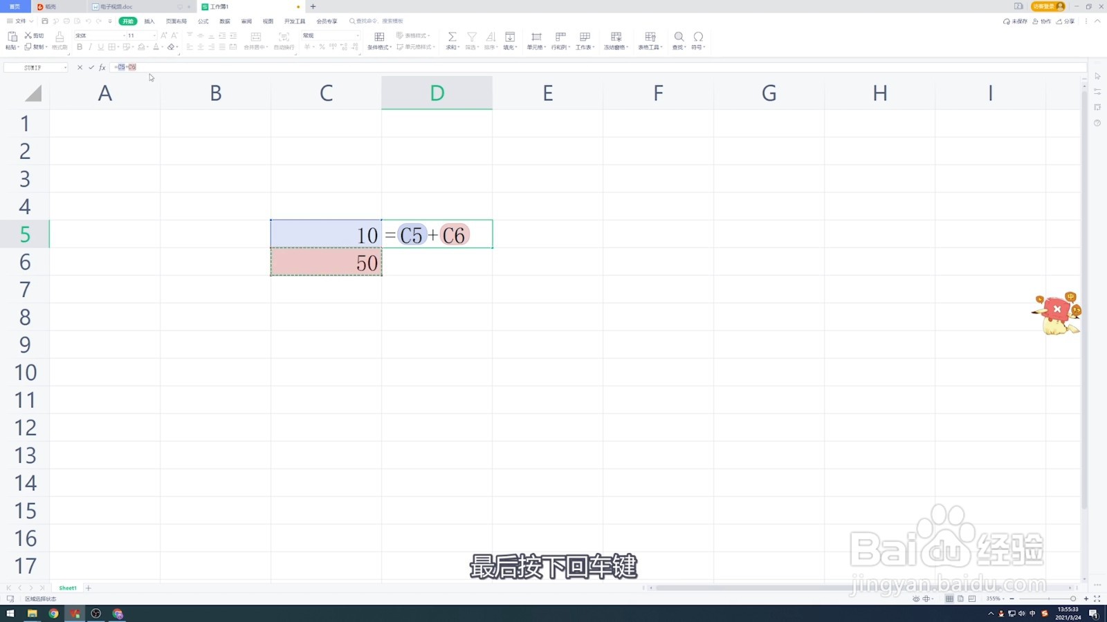Click the Rows and Columns (行和列) icon
Viewport: 1107px width, 622px height.
pyautogui.click(x=560, y=37)
